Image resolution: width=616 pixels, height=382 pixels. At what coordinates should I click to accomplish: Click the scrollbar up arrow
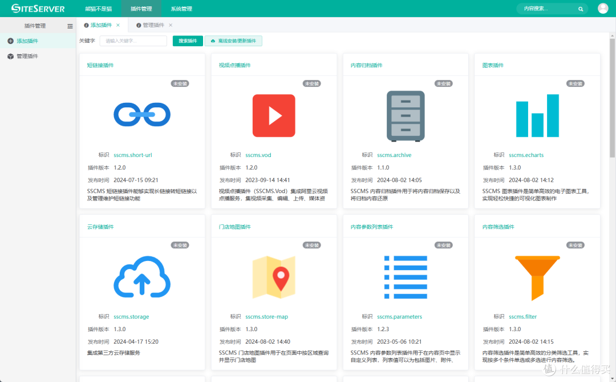[x=612, y=36]
